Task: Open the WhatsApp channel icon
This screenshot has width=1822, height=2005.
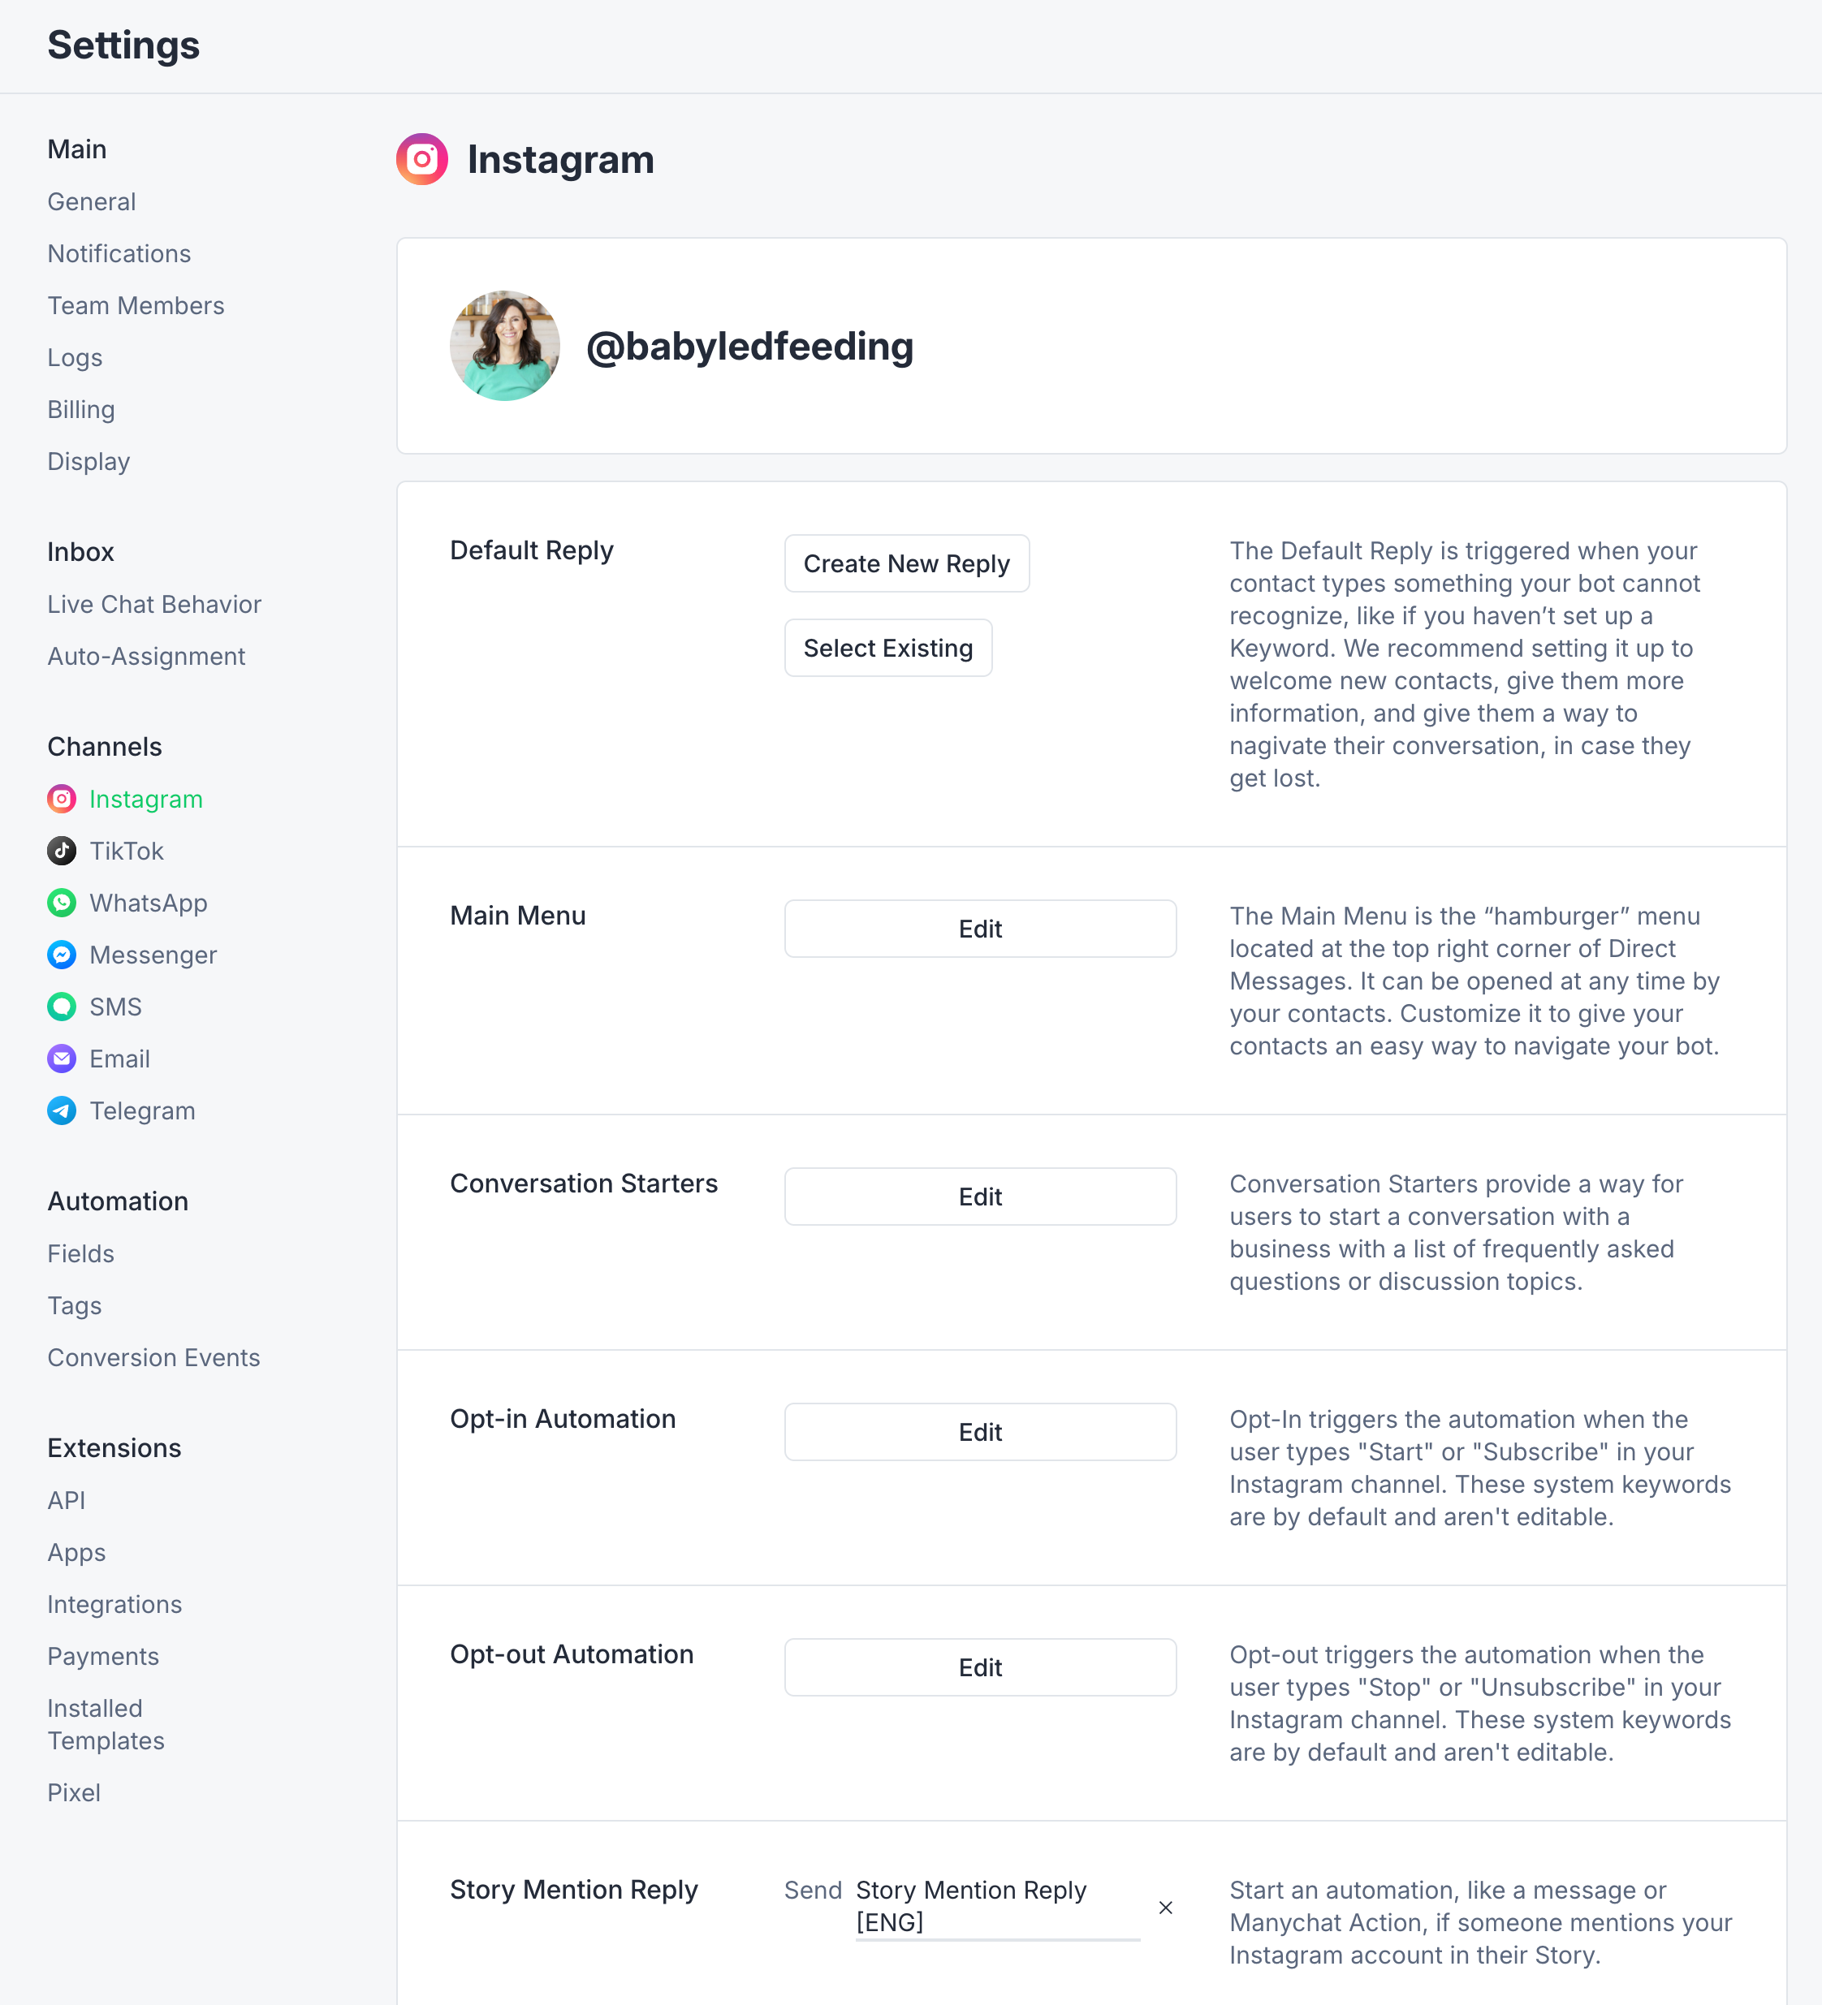Action: pos(62,902)
